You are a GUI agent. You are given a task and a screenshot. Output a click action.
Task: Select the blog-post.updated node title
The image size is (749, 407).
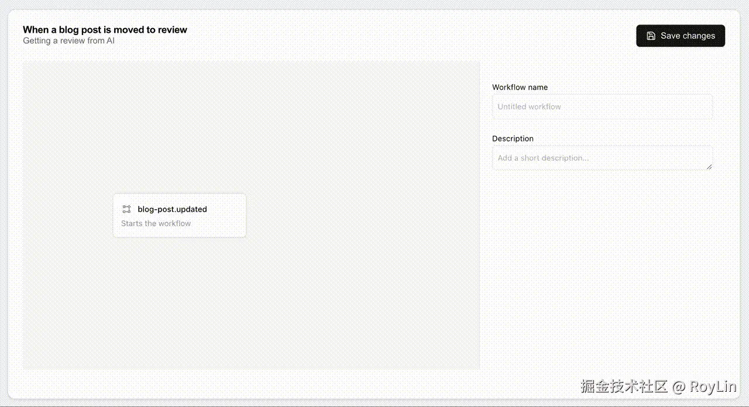pyautogui.click(x=172, y=209)
